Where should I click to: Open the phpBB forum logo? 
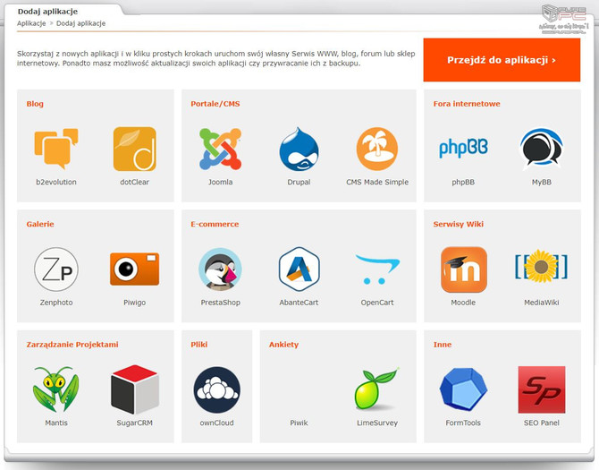click(463, 149)
